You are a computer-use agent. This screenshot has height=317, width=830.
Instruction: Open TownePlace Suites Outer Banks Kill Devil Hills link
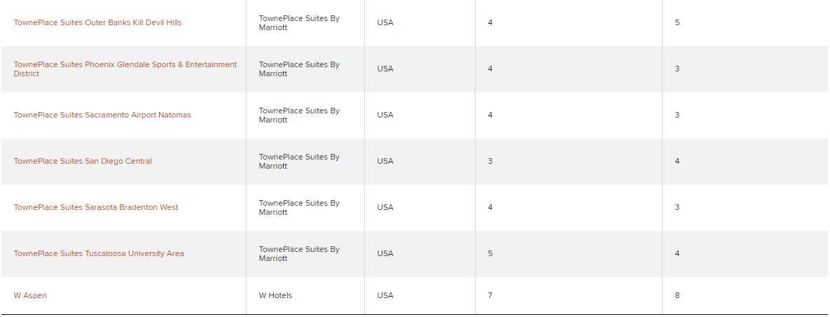point(97,23)
